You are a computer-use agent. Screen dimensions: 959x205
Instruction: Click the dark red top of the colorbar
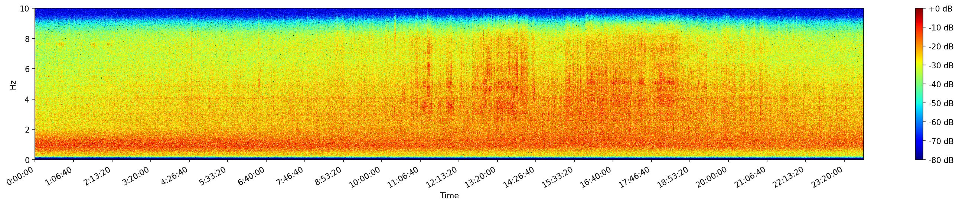tap(919, 10)
